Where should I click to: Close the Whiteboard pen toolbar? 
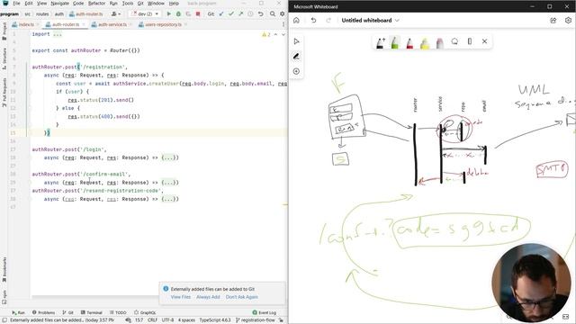484,41
